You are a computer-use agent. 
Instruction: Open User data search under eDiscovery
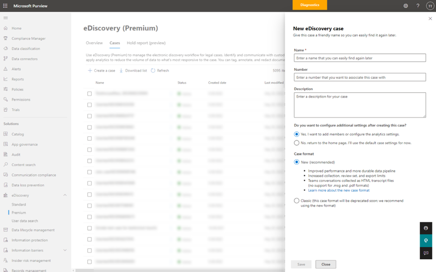click(25, 221)
